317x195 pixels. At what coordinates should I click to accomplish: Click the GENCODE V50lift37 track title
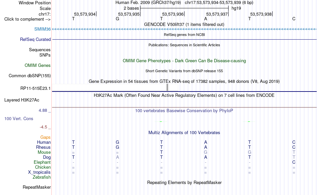184,24
